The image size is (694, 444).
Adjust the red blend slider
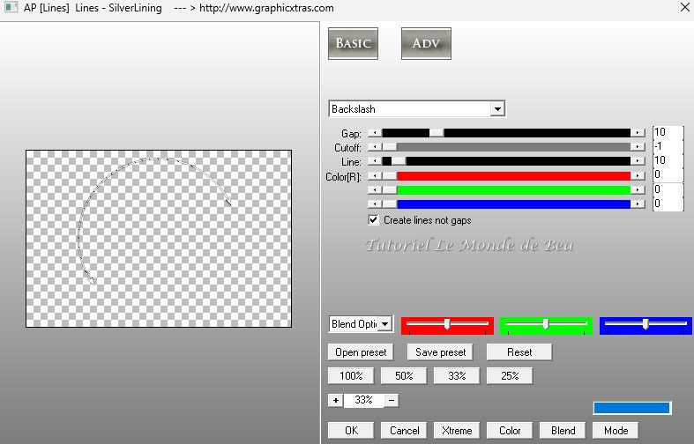tap(447, 325)
